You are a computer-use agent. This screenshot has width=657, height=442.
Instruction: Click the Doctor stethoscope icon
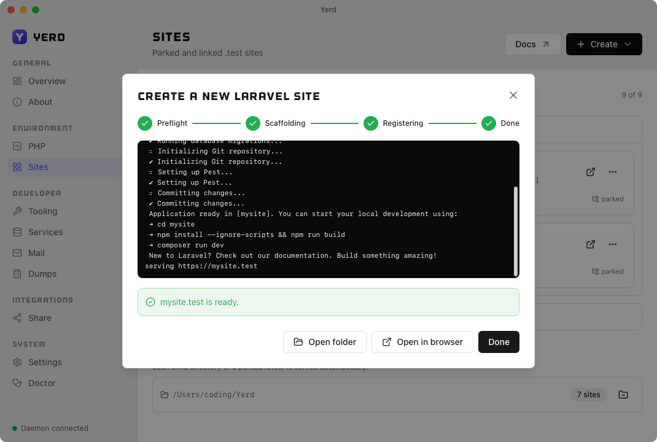pos(17,383)
